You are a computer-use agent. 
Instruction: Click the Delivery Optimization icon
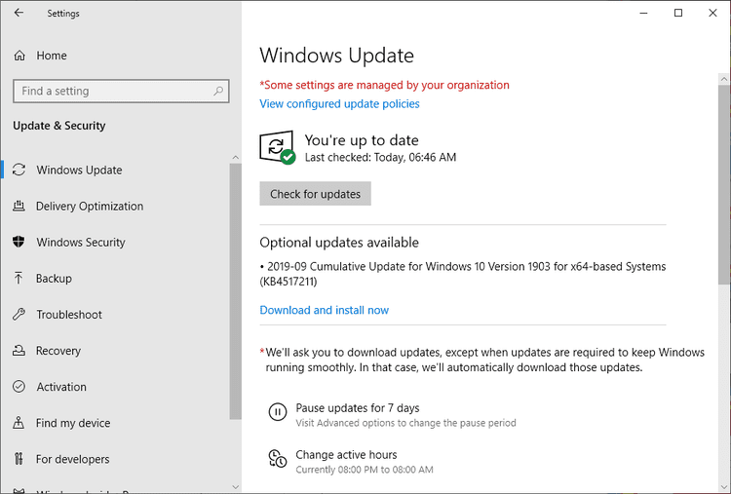(x=19, y=206)
